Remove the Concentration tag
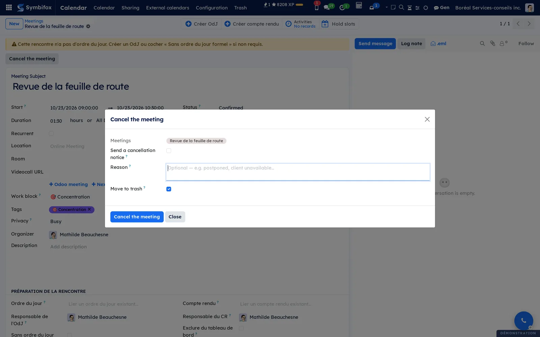This screenshot has width=540, height=337. (x=89, y=209)
